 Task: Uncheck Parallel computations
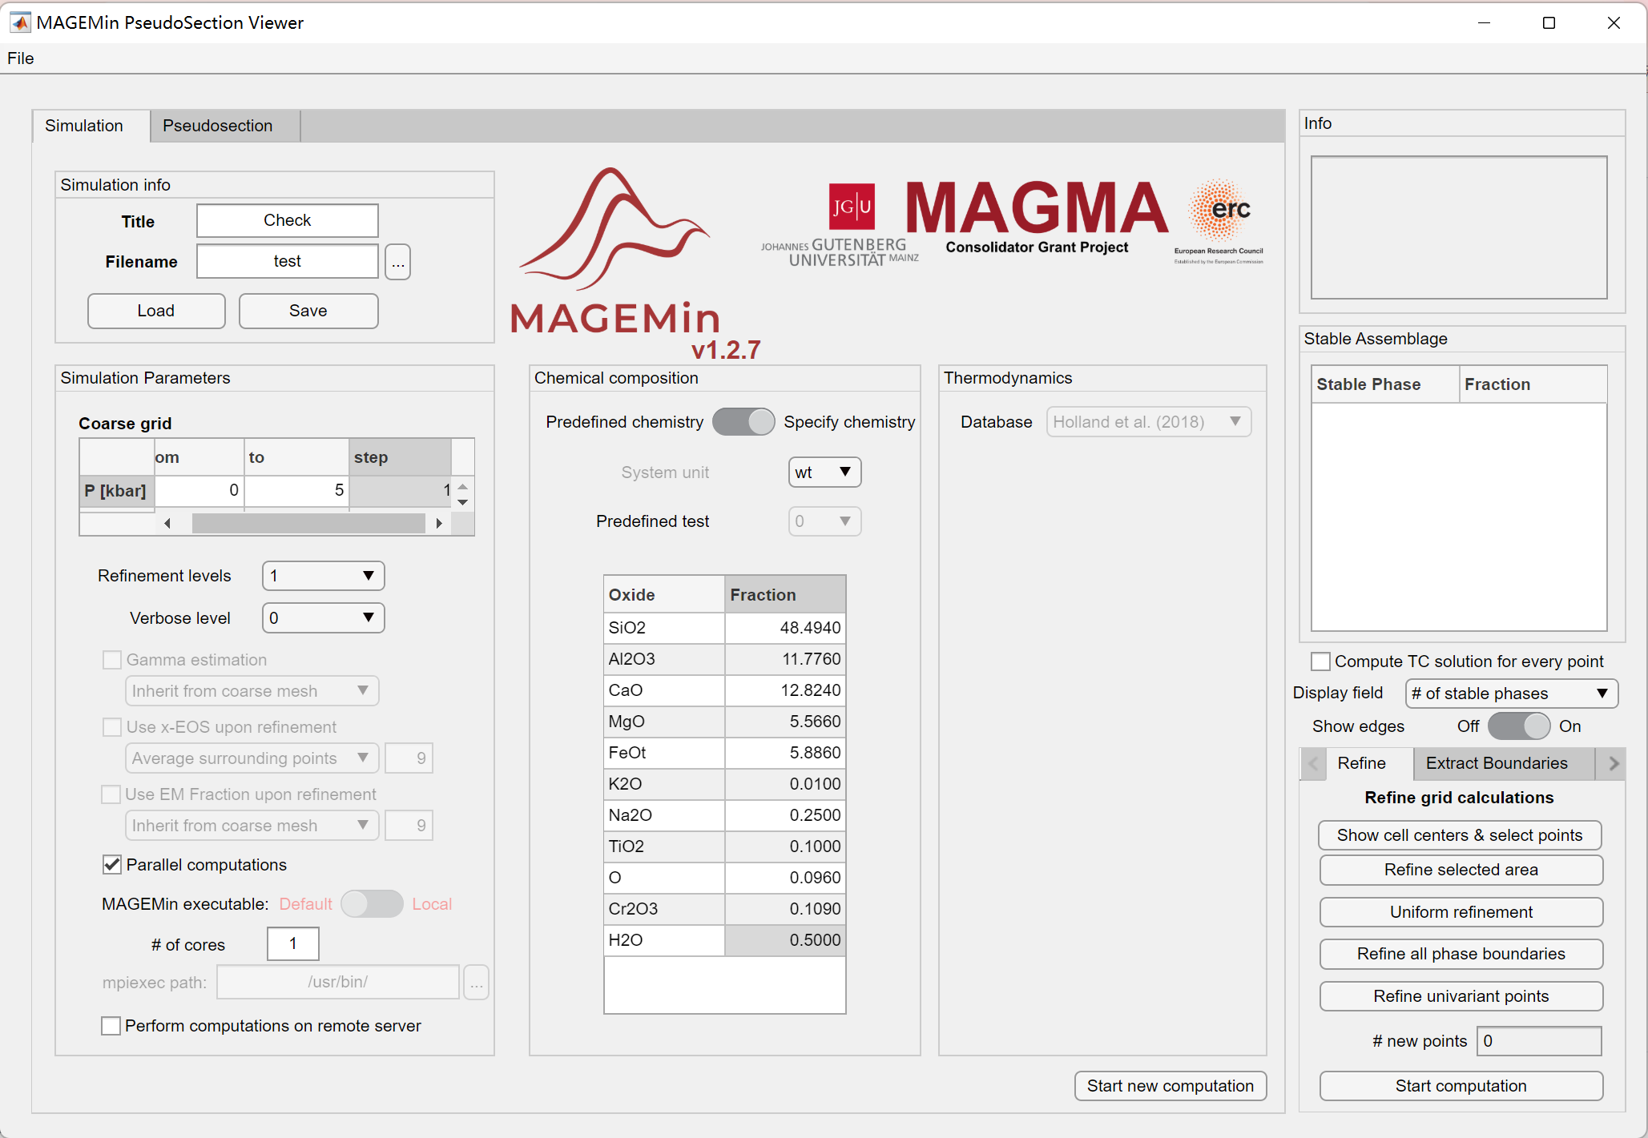point(111,865)
